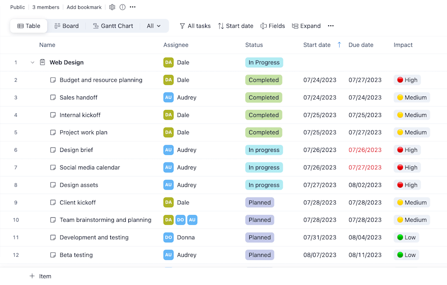Viewport: 447px width, 285px height.
Task: Click AU avatar in Design assets row
Action: click(x=168, y=185)
